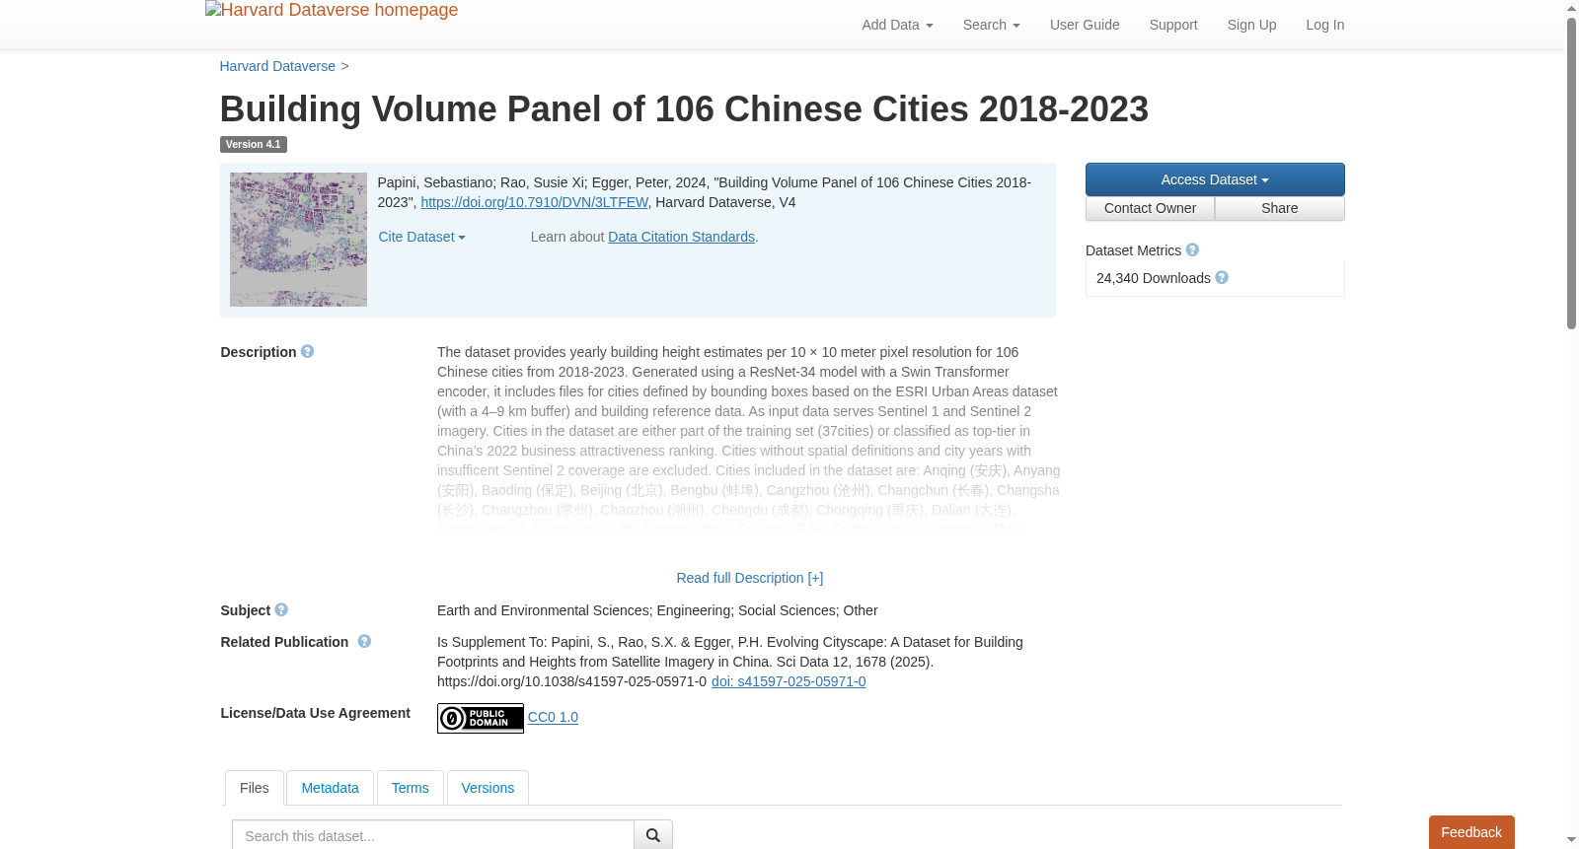Focus the Search this dataset field
Viewport: 1579px width, 849px height.
point(432,835)
